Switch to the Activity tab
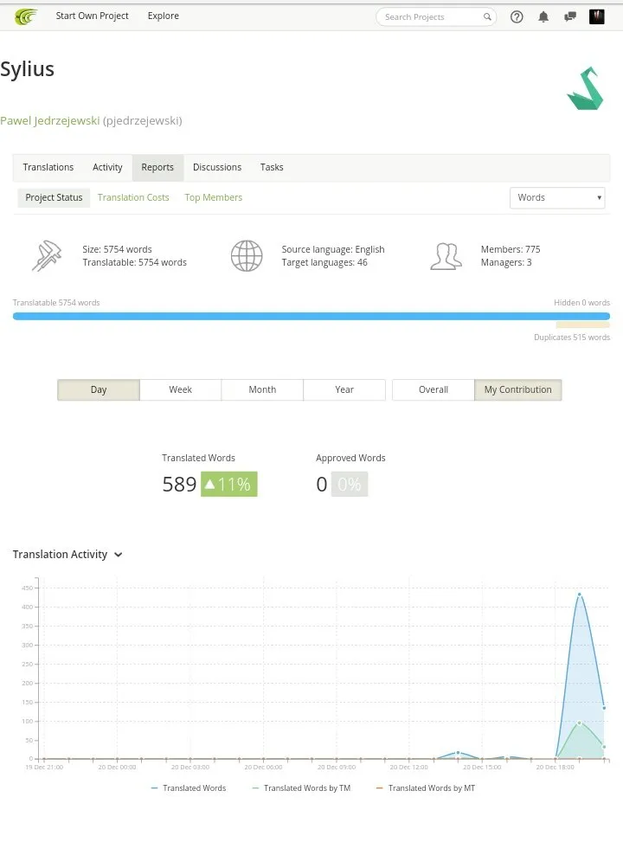This screenshot has width=623, height=842. coord(107,167)
